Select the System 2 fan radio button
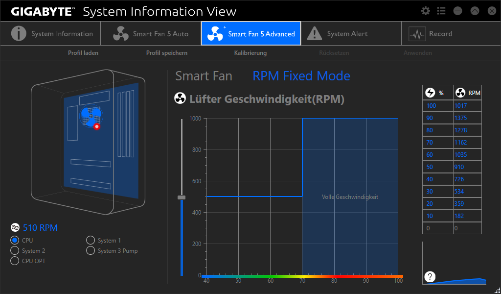501x294 pixels. point(15,250)
